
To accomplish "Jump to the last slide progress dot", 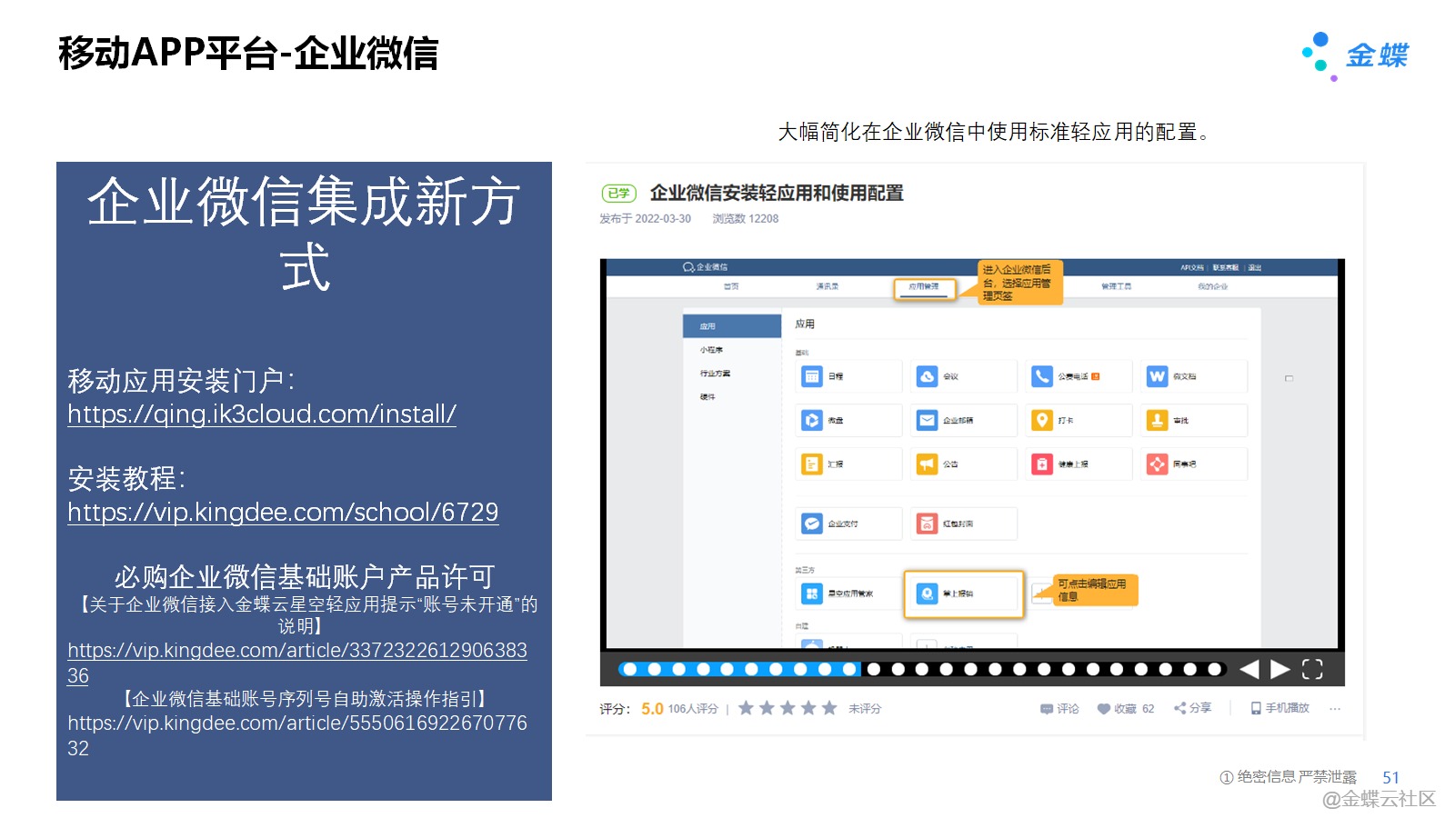I will point(1214,669).
